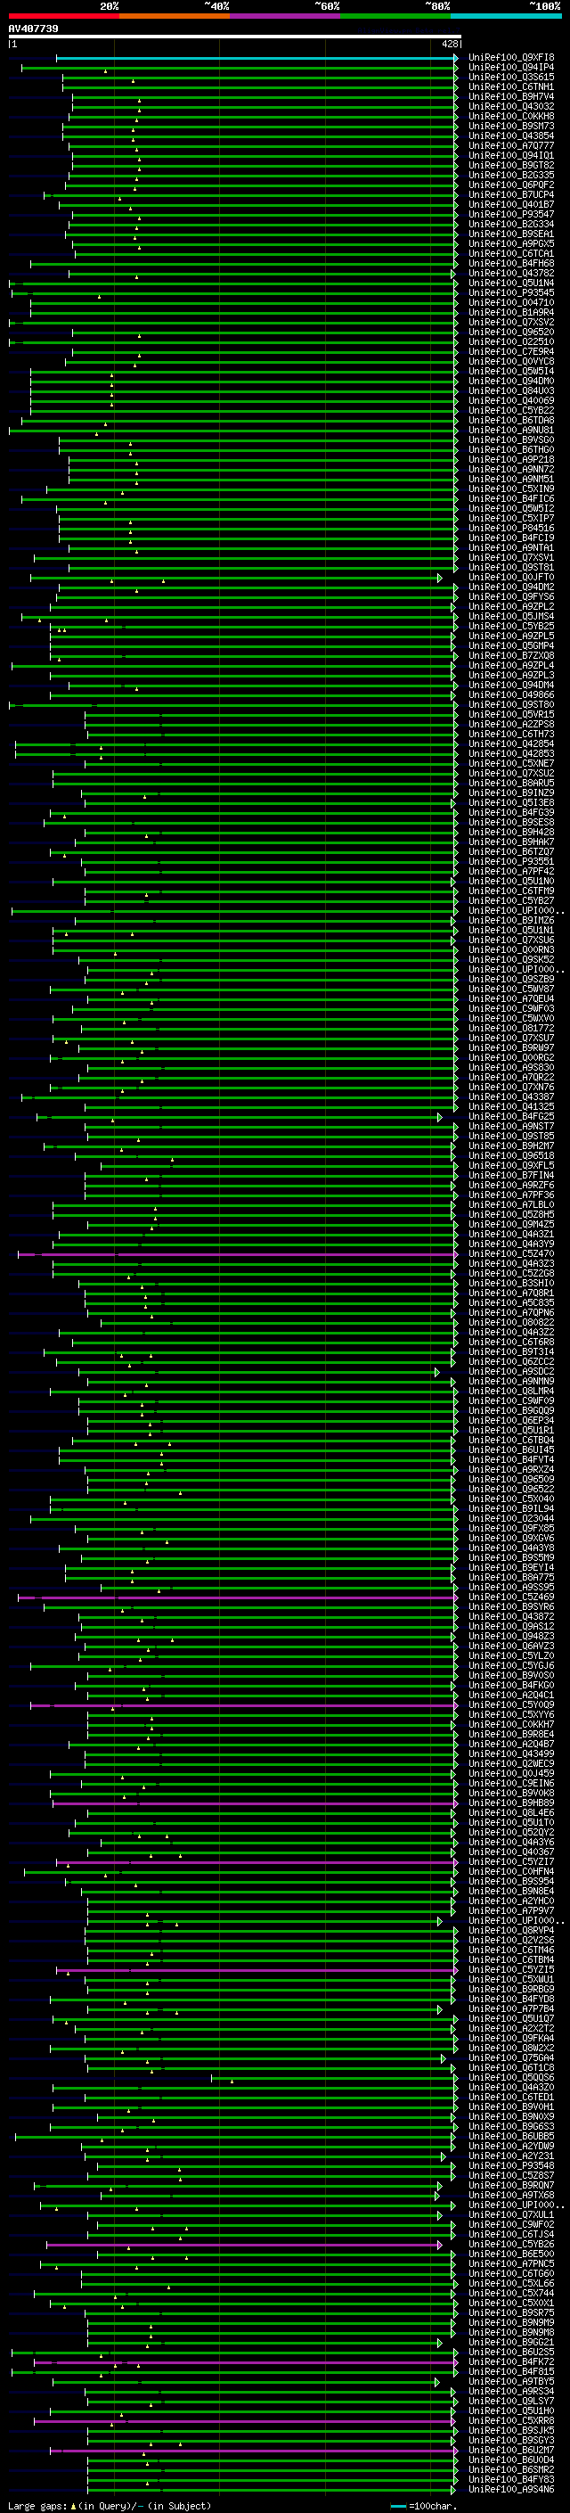Select hit label UniRef100_C6TNH1
Image resolution: width=570 pixels, height=2513 pixels.
tap(510, 87)
